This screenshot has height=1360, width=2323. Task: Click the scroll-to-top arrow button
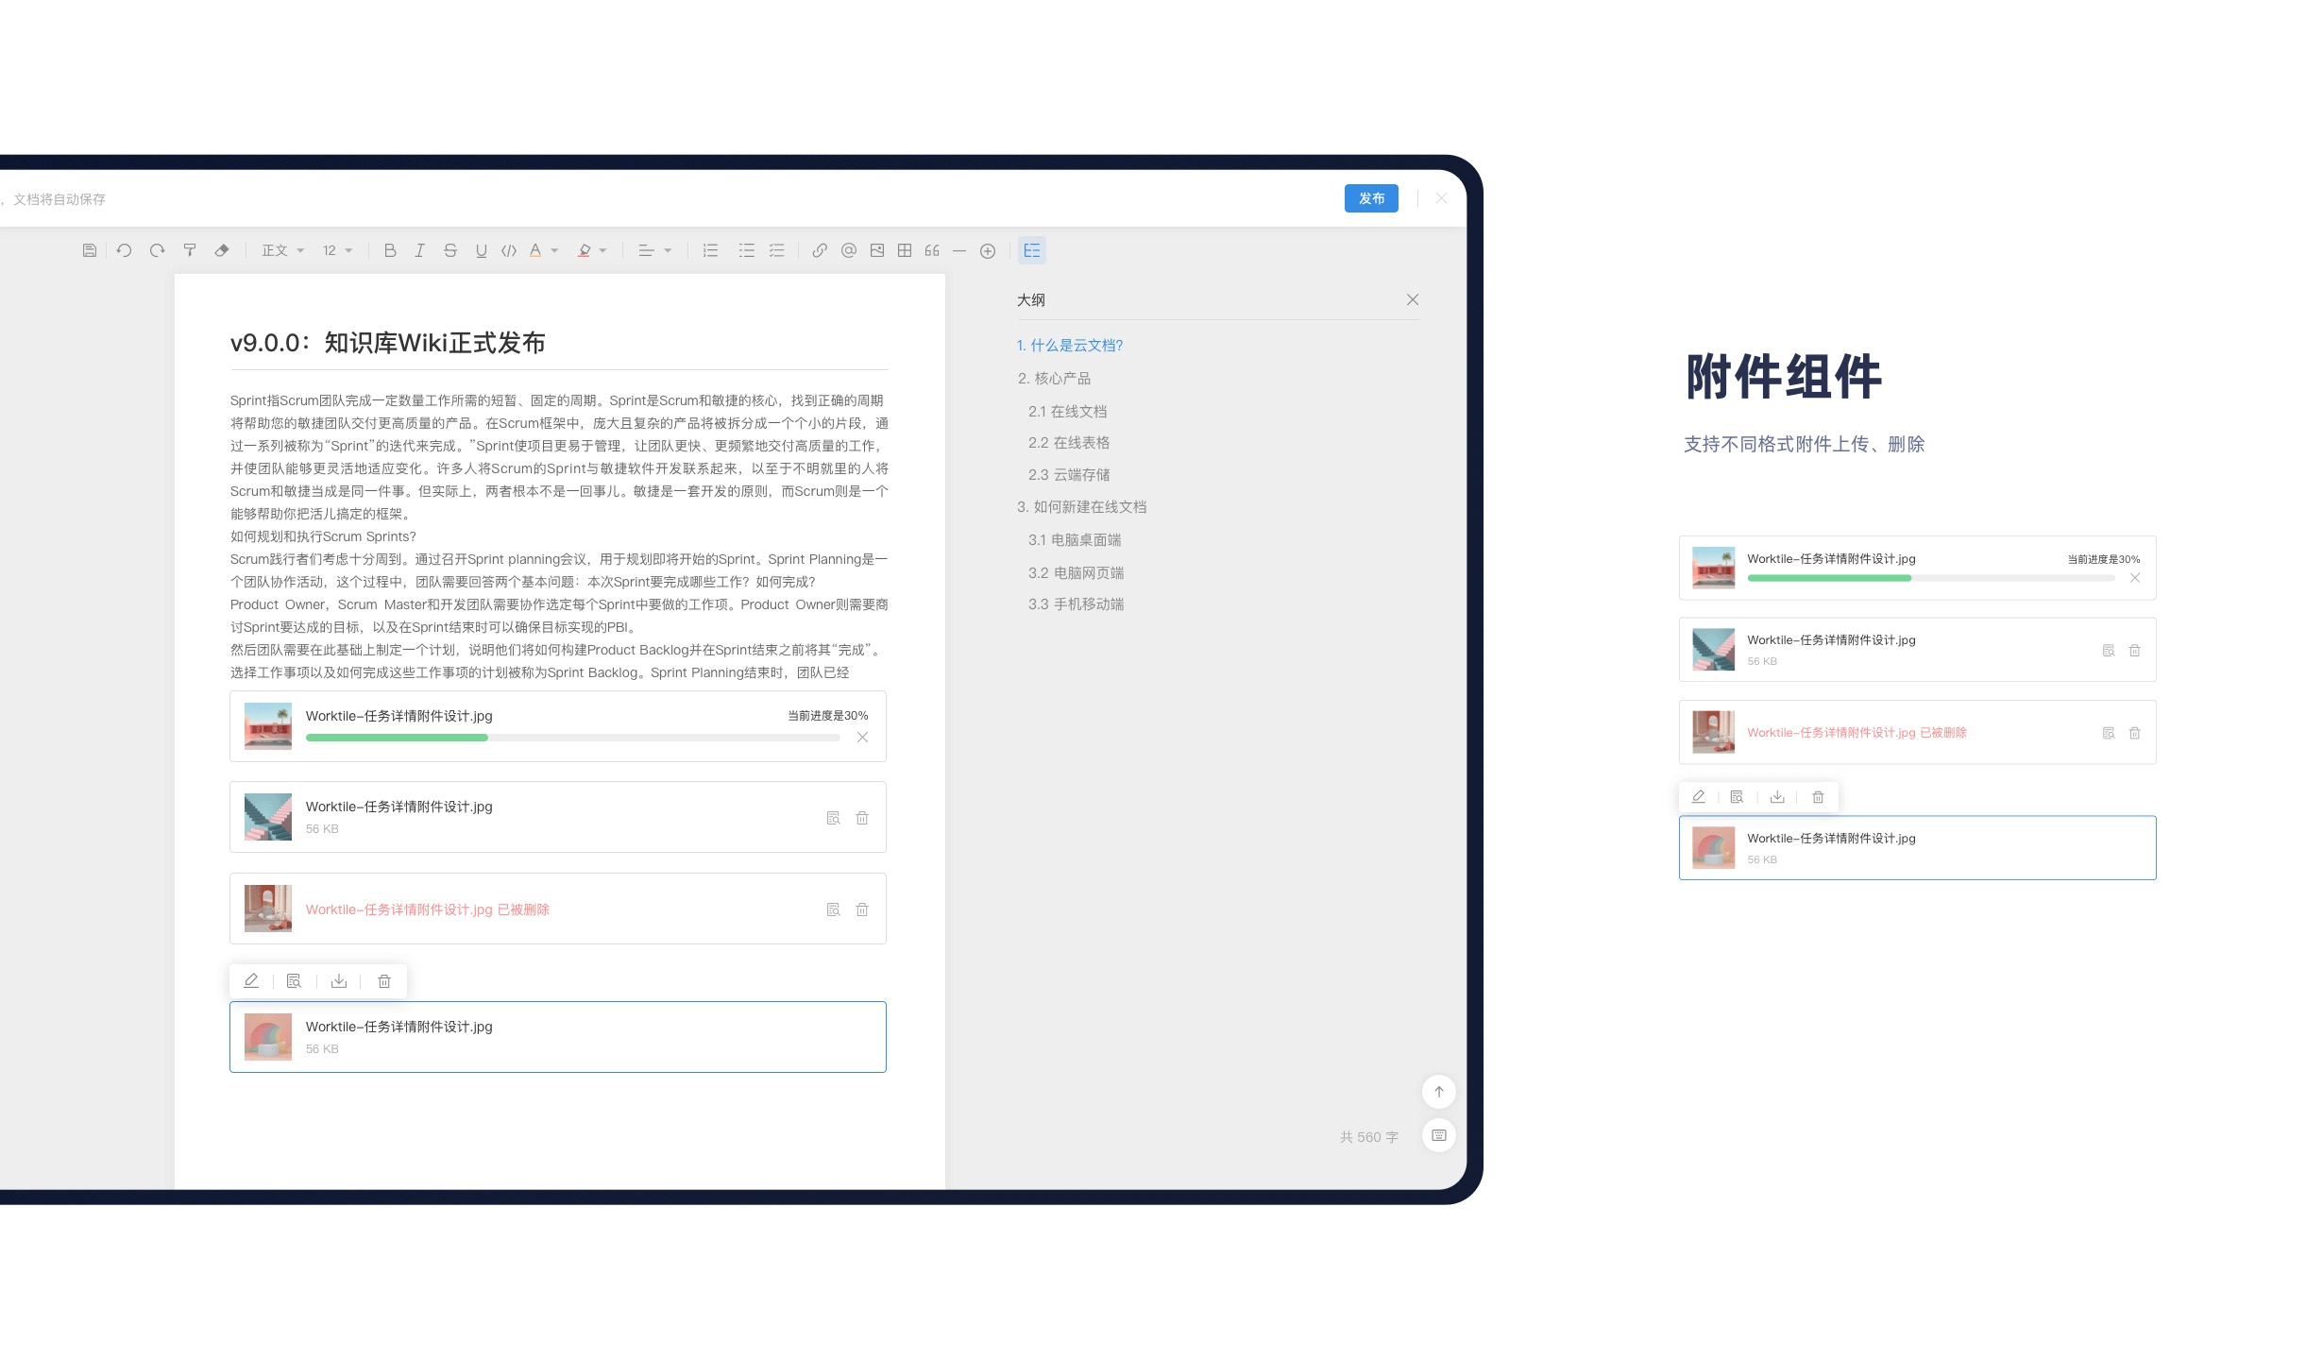coord(1438,1092)
